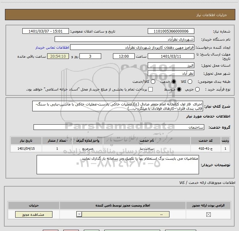Click the کد خدمت column header
Image resolution: width=239 pixels, height=231 pixels.
[x=205, y=140]
